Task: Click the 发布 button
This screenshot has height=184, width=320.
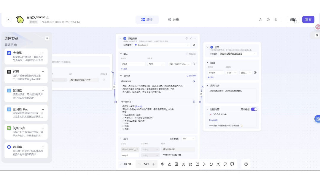Action: click(x=308, y=20)
